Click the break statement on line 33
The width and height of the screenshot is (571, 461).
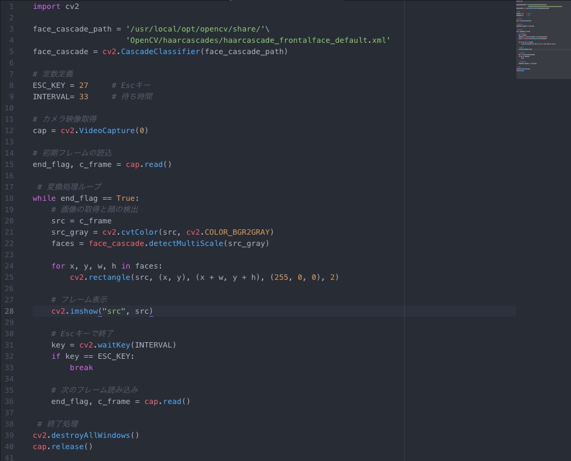tap(81, 368)
